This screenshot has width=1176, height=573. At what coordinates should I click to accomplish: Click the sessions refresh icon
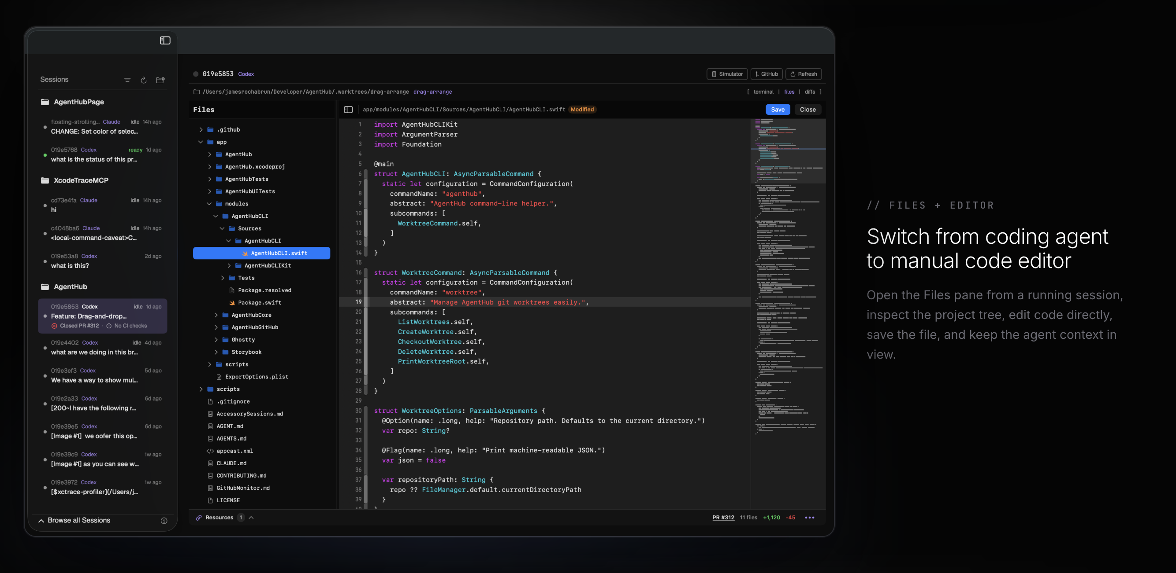point(143,80)
